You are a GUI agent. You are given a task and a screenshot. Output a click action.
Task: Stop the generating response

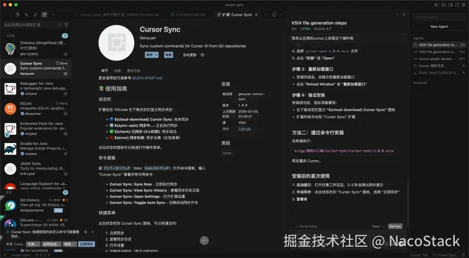point(378,226)
